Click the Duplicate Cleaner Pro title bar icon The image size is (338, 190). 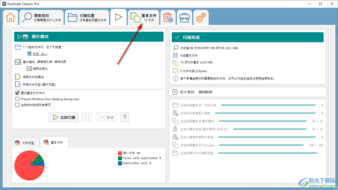pyautogui.click(x=4, y=4)
